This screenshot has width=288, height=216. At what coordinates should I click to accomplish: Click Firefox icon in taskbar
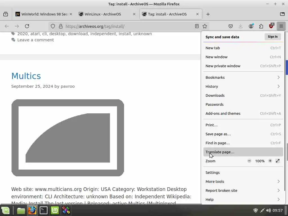pyautogui.click(x=32, y=210)
